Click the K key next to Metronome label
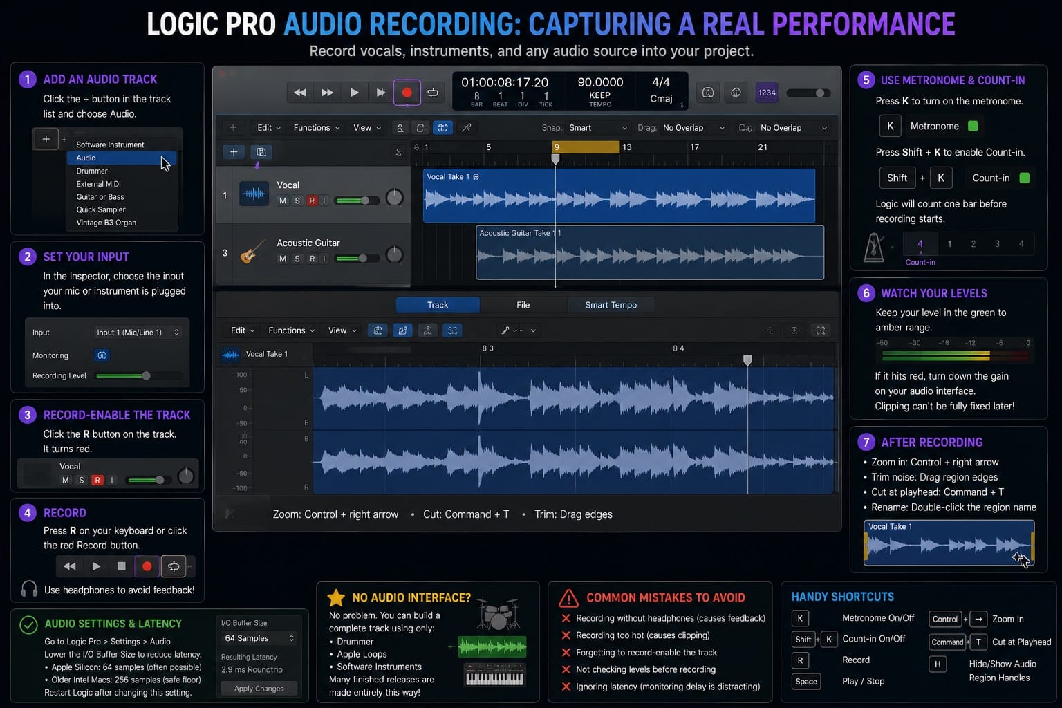 (891, 126)
